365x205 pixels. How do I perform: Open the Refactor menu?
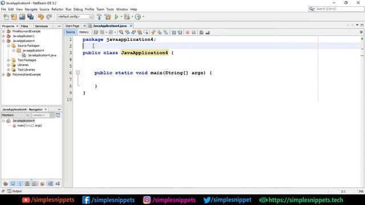point(57,9)
